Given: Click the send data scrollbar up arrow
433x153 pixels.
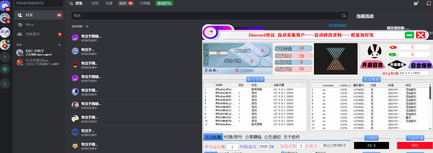Looking at the screenshot, I should [430, 85].
